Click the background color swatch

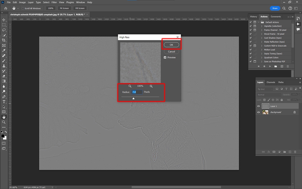pyautogui.click(x=5, y=138)
